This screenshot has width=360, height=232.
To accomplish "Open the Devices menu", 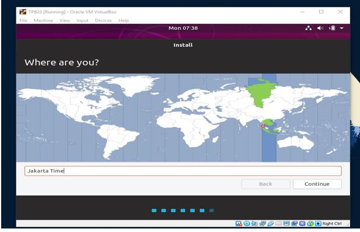I will [103, 20].
